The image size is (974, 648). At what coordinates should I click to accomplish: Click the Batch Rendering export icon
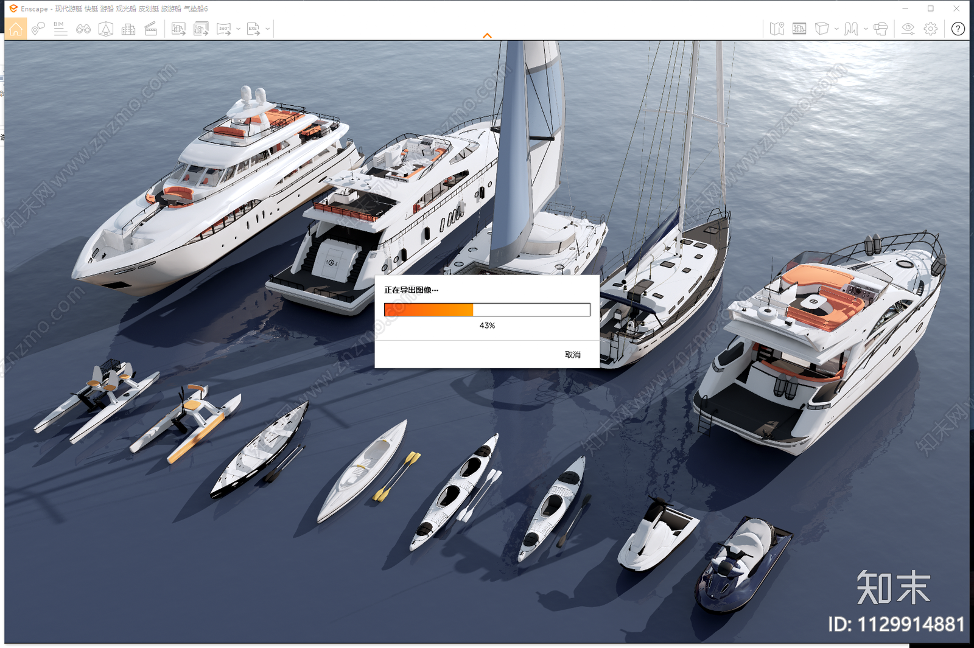(201, 29)
